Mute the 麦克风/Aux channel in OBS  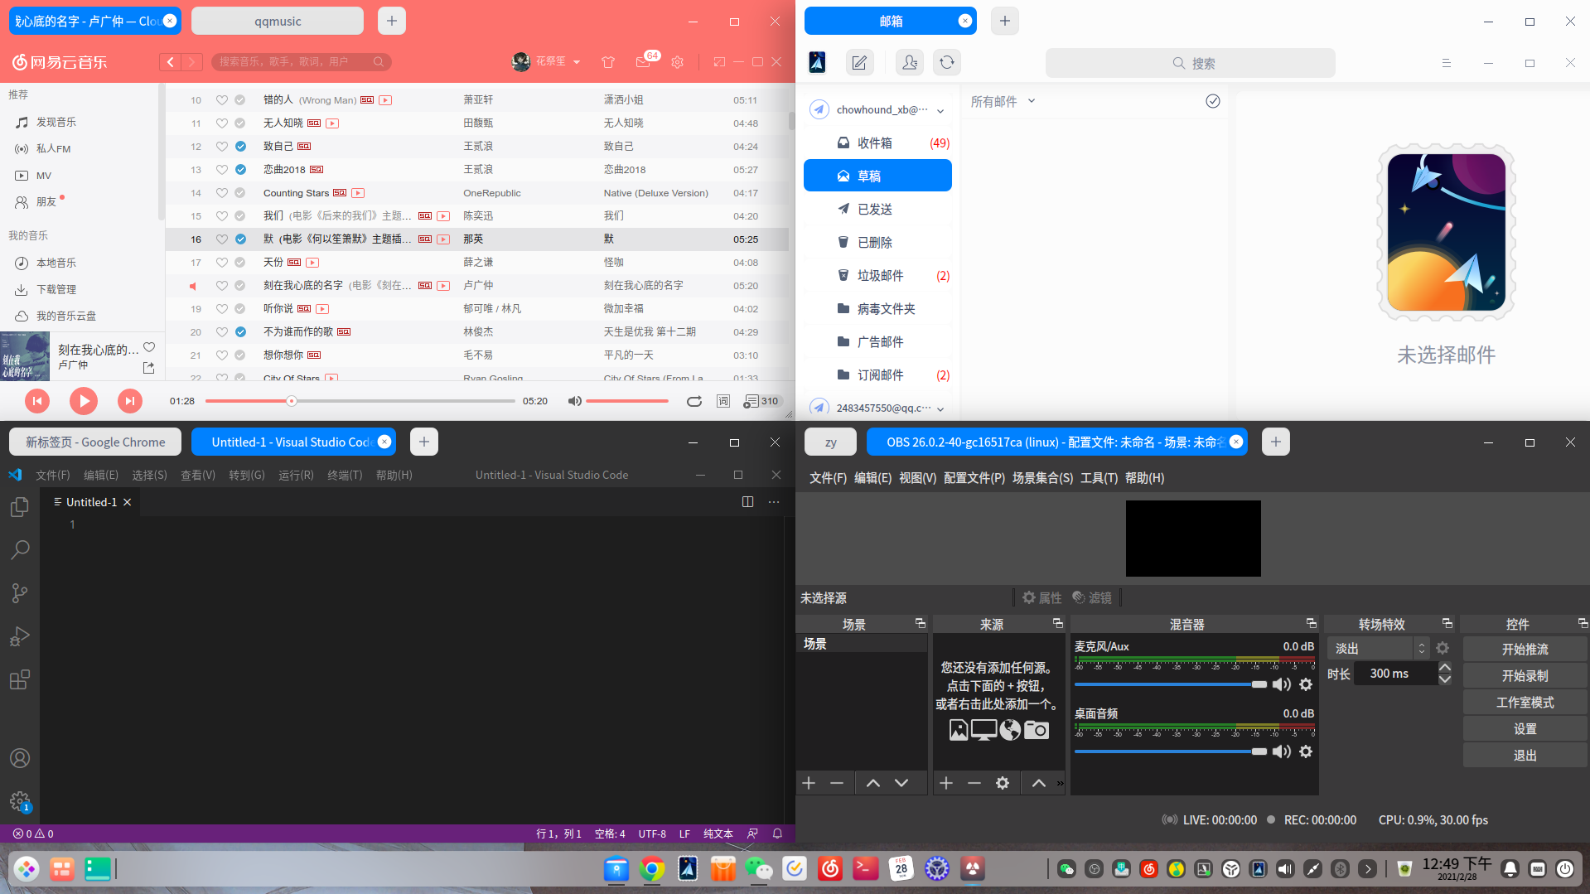1282,684
